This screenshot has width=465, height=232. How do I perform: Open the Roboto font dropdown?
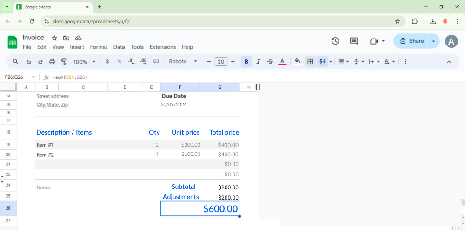click(x=183, y=62)
